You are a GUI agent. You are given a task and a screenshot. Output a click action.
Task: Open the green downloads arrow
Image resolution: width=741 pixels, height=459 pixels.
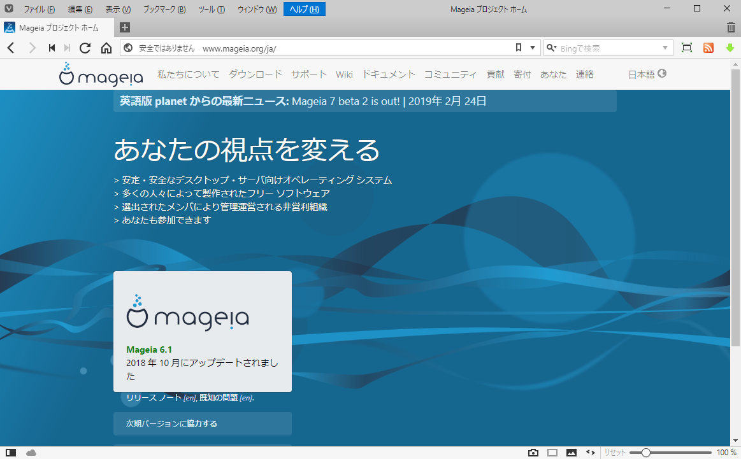pos(730,48)
